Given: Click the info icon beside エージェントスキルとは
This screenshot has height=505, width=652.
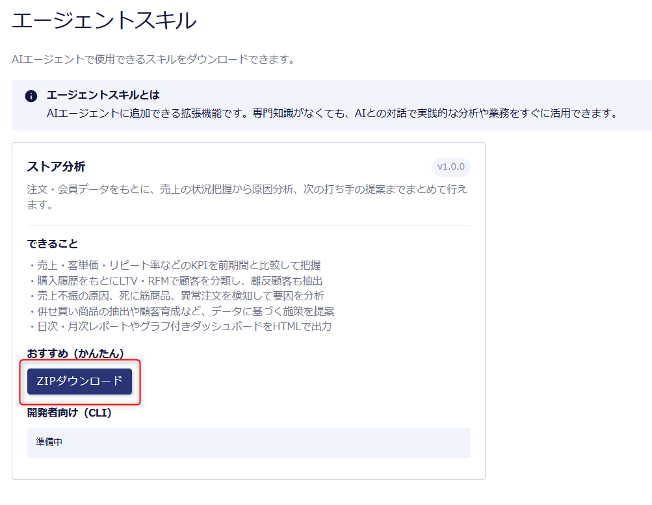Looking at the screenshot, I should click(x=31, y=96).
